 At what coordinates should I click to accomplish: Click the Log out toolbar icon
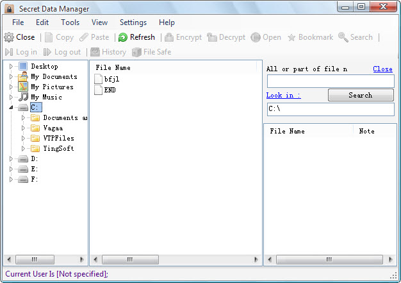[47, 52]
